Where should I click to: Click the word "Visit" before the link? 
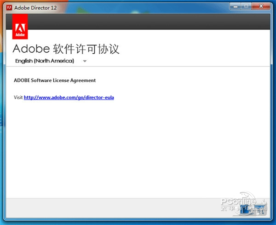click(18, 97)
